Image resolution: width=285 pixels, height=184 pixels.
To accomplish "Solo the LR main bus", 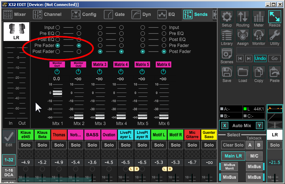I will pos(275,145).
